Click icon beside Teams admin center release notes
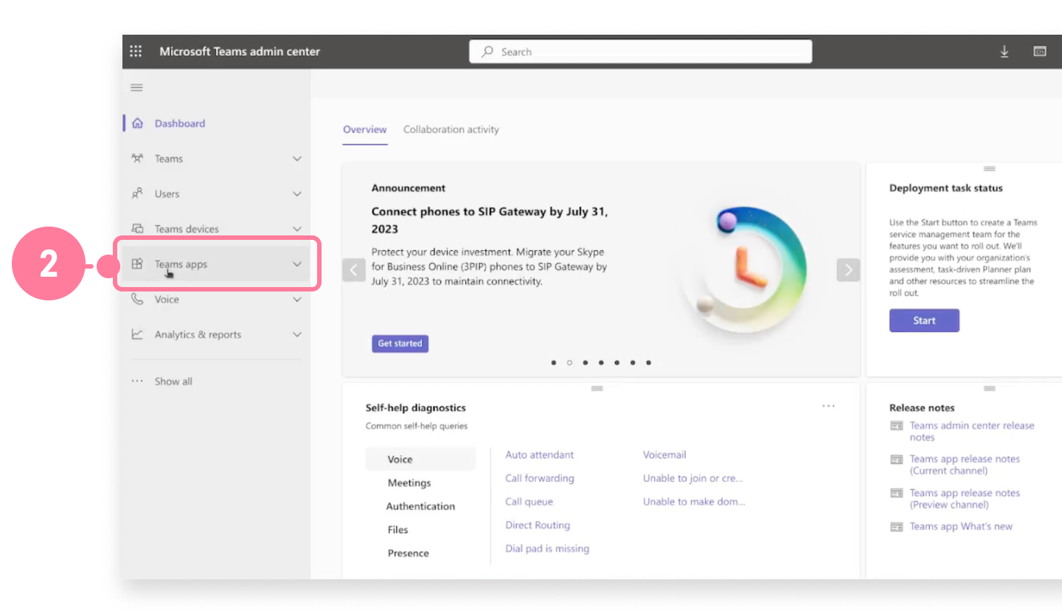Image resolution: width=1062 pixels, height=614 pixels. coord(897,426)
